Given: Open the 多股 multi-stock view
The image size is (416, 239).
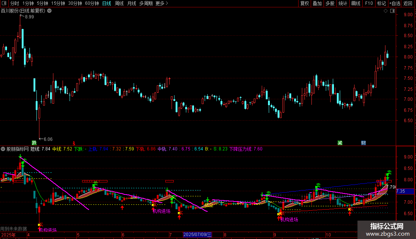Looking at the screenshot, I should pos(330,3).
